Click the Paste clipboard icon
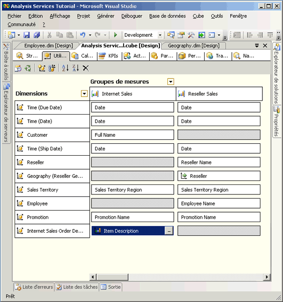 coord(70,35)
